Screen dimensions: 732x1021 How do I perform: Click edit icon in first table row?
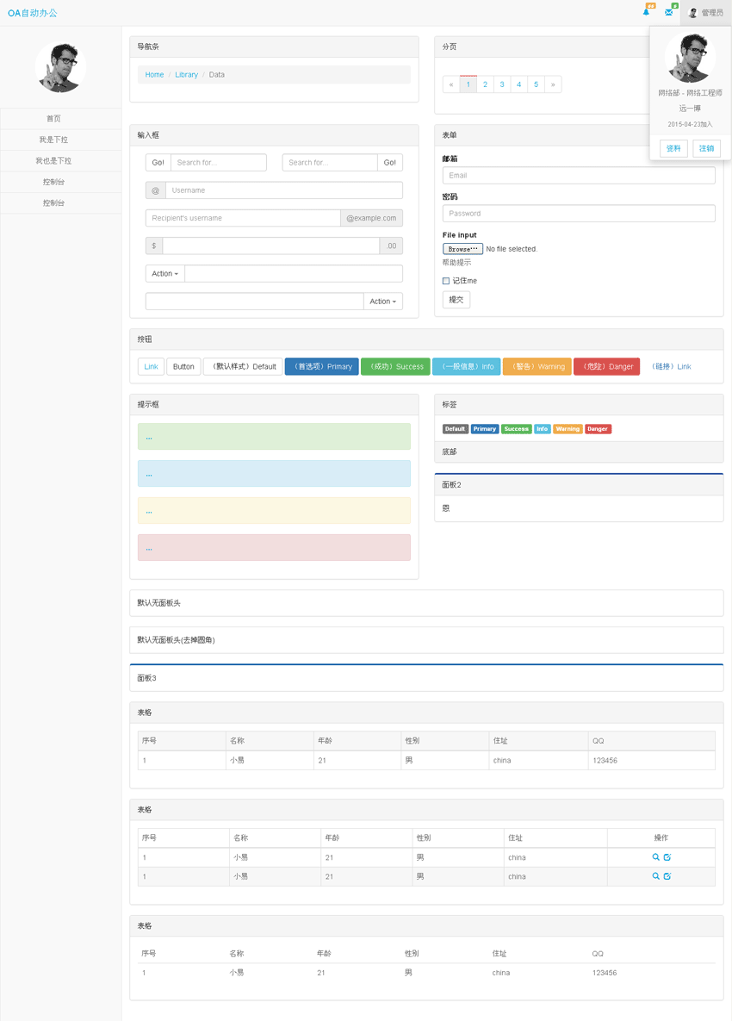pos(667,857)
